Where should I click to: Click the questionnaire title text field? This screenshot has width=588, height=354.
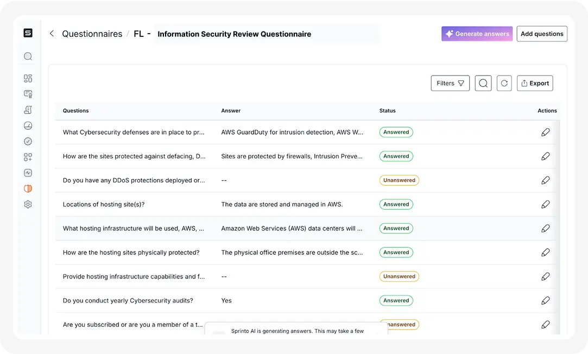coord(266,34)
